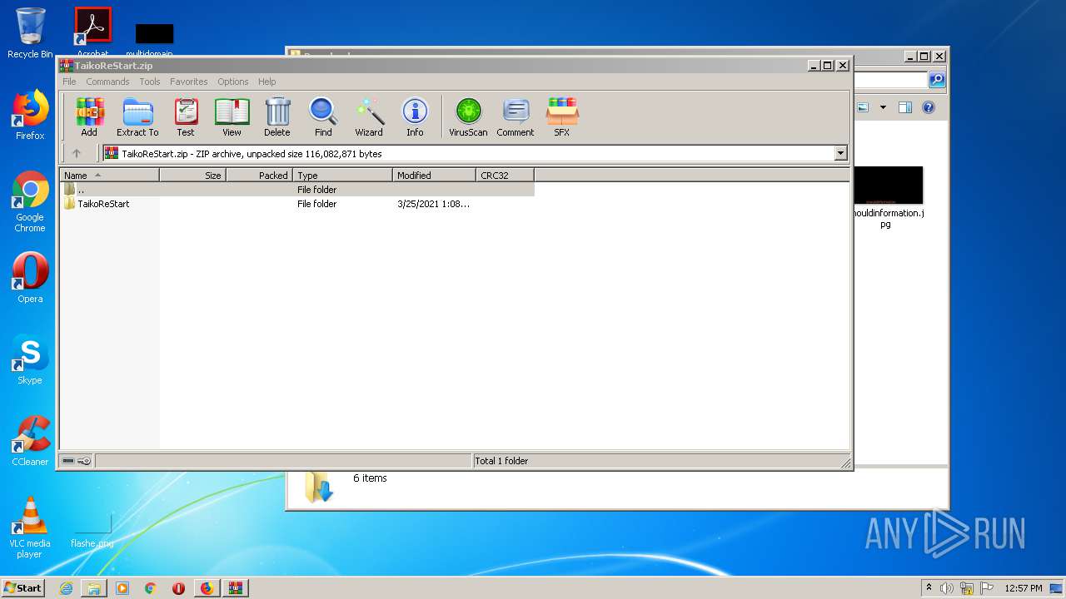Viewport: 1066px width, 599px height.
Task: Click the 3/25/2021 modified date cell
Action: (x=433, y=204)
